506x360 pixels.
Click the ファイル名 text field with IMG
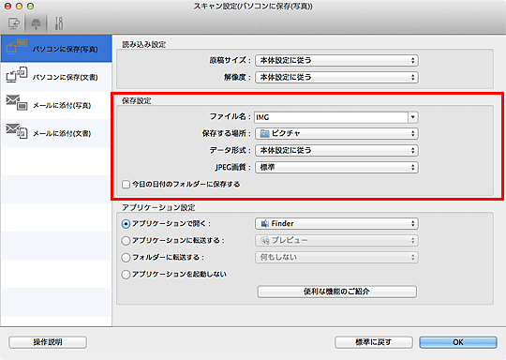pos(332,117)
